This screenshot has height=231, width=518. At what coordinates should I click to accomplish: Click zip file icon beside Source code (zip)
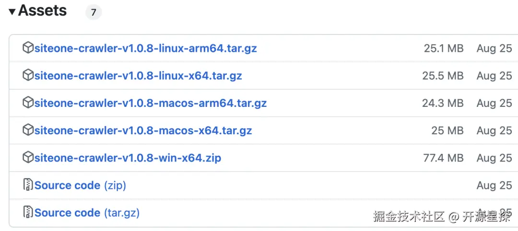tap(28, 185)
